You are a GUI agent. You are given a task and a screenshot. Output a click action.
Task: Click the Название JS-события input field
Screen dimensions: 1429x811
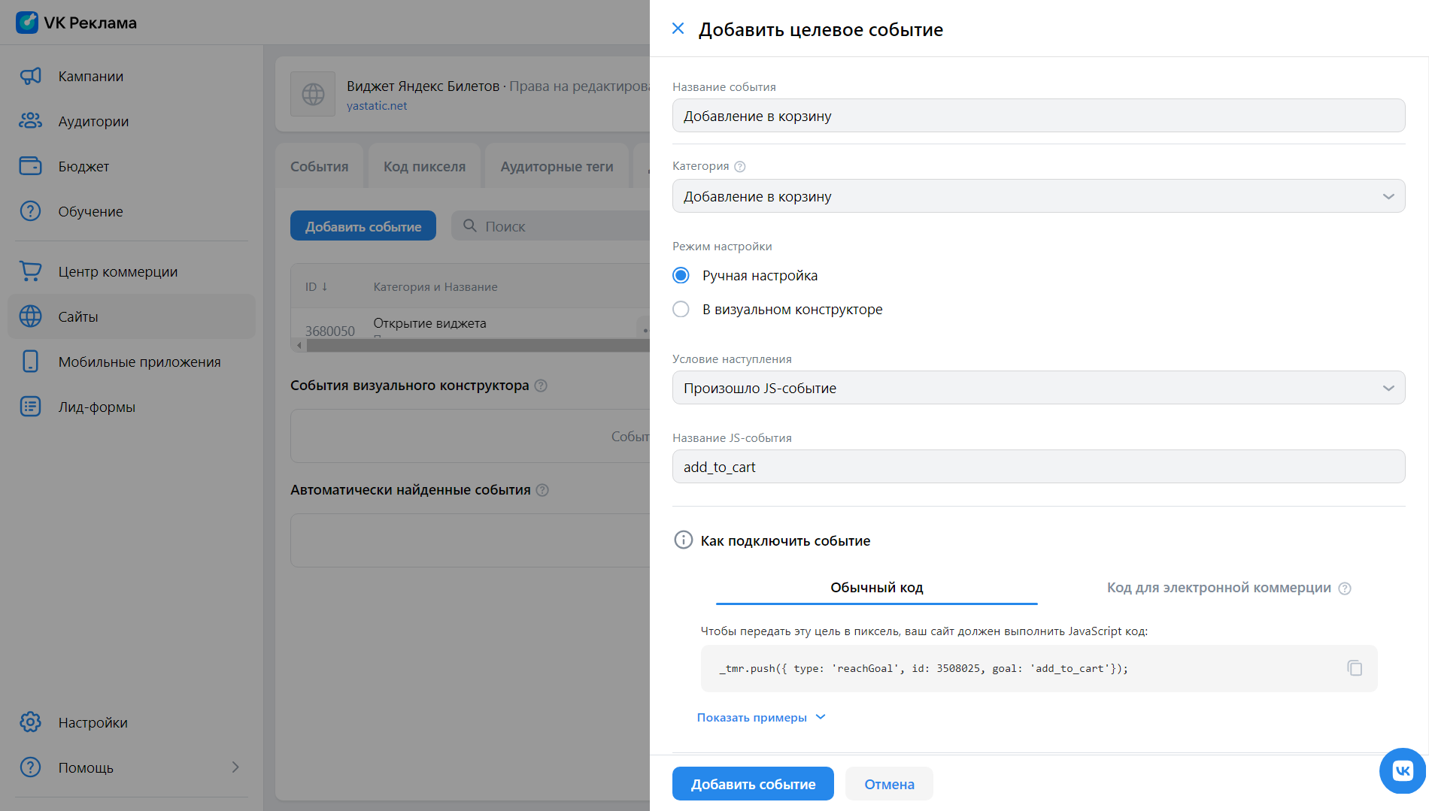[x=1038, y=467]
